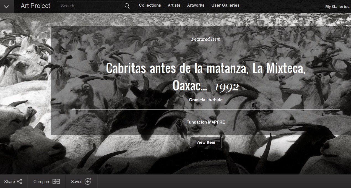Open My Galleries link

(x=337, y=7)
